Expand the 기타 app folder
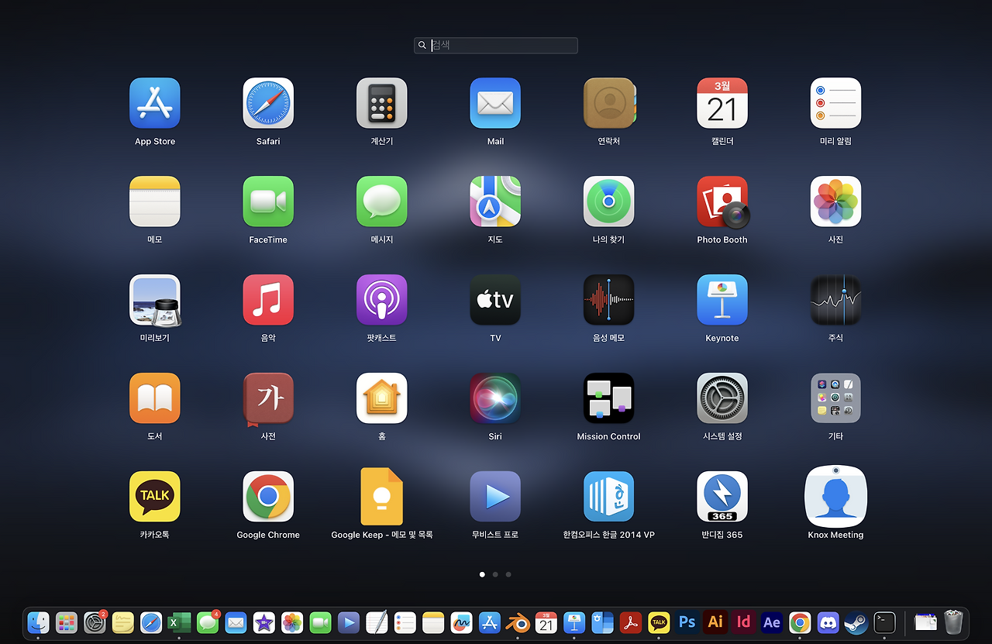 click(835, 398)
